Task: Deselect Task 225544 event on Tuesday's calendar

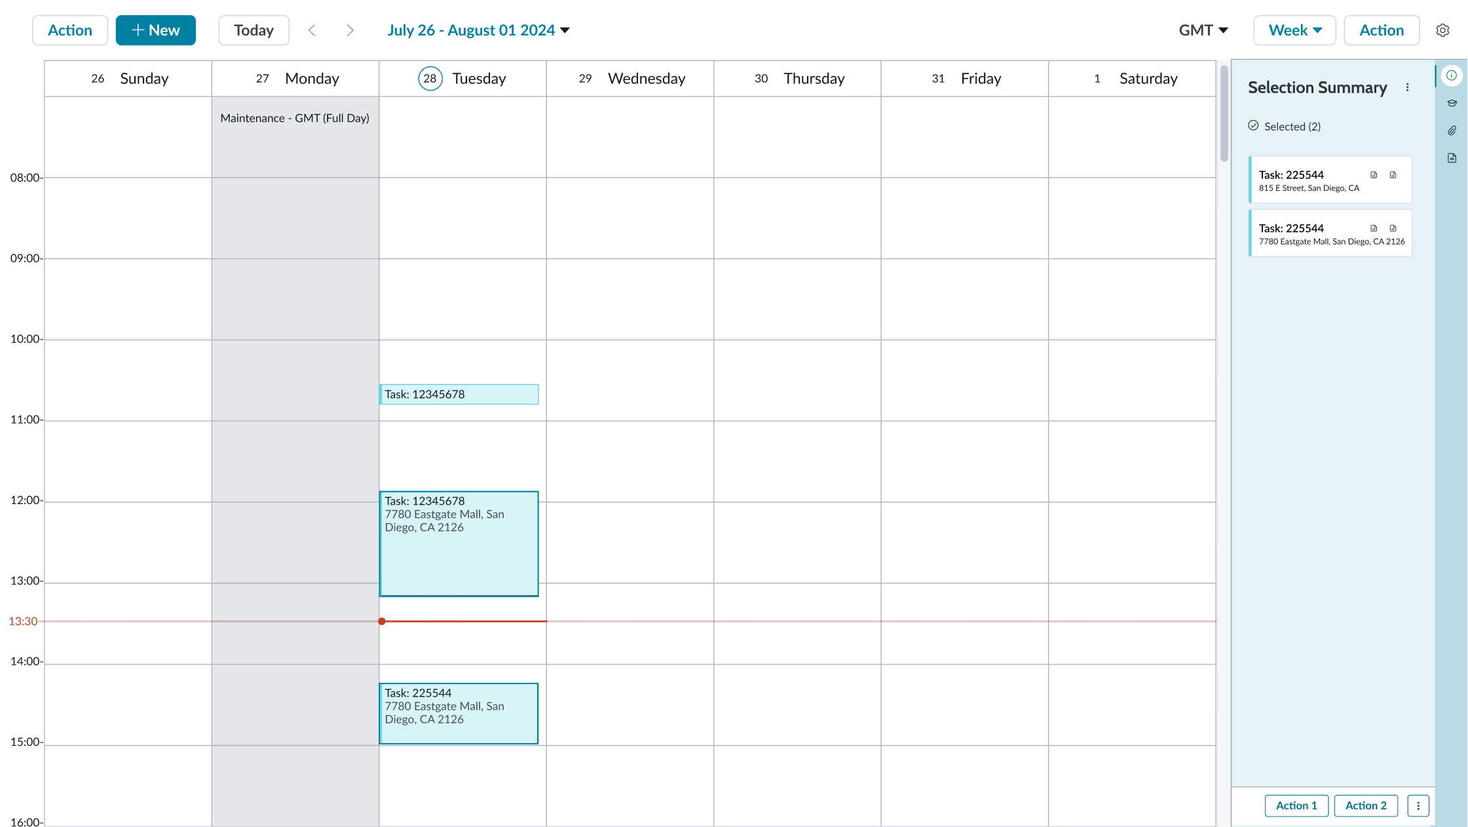Action: click(x=459, y=713)
